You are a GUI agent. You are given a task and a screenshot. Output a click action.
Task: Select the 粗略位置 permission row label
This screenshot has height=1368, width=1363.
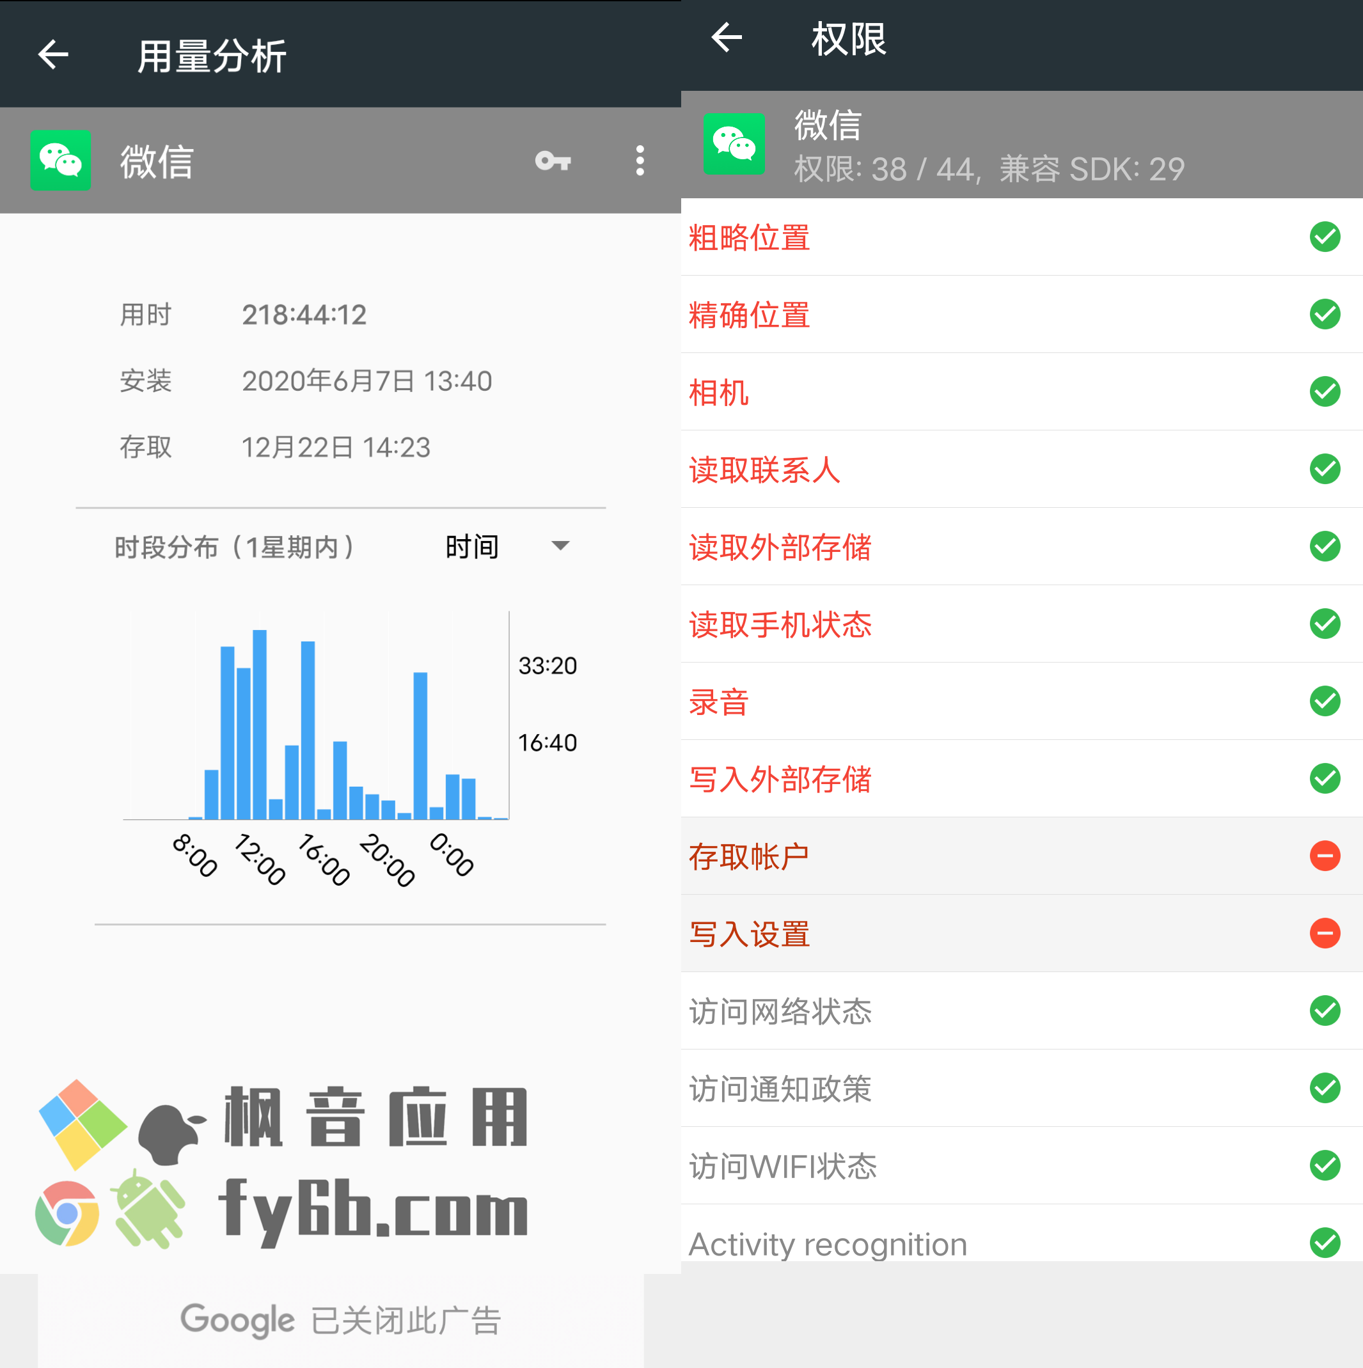pos(749,237)
